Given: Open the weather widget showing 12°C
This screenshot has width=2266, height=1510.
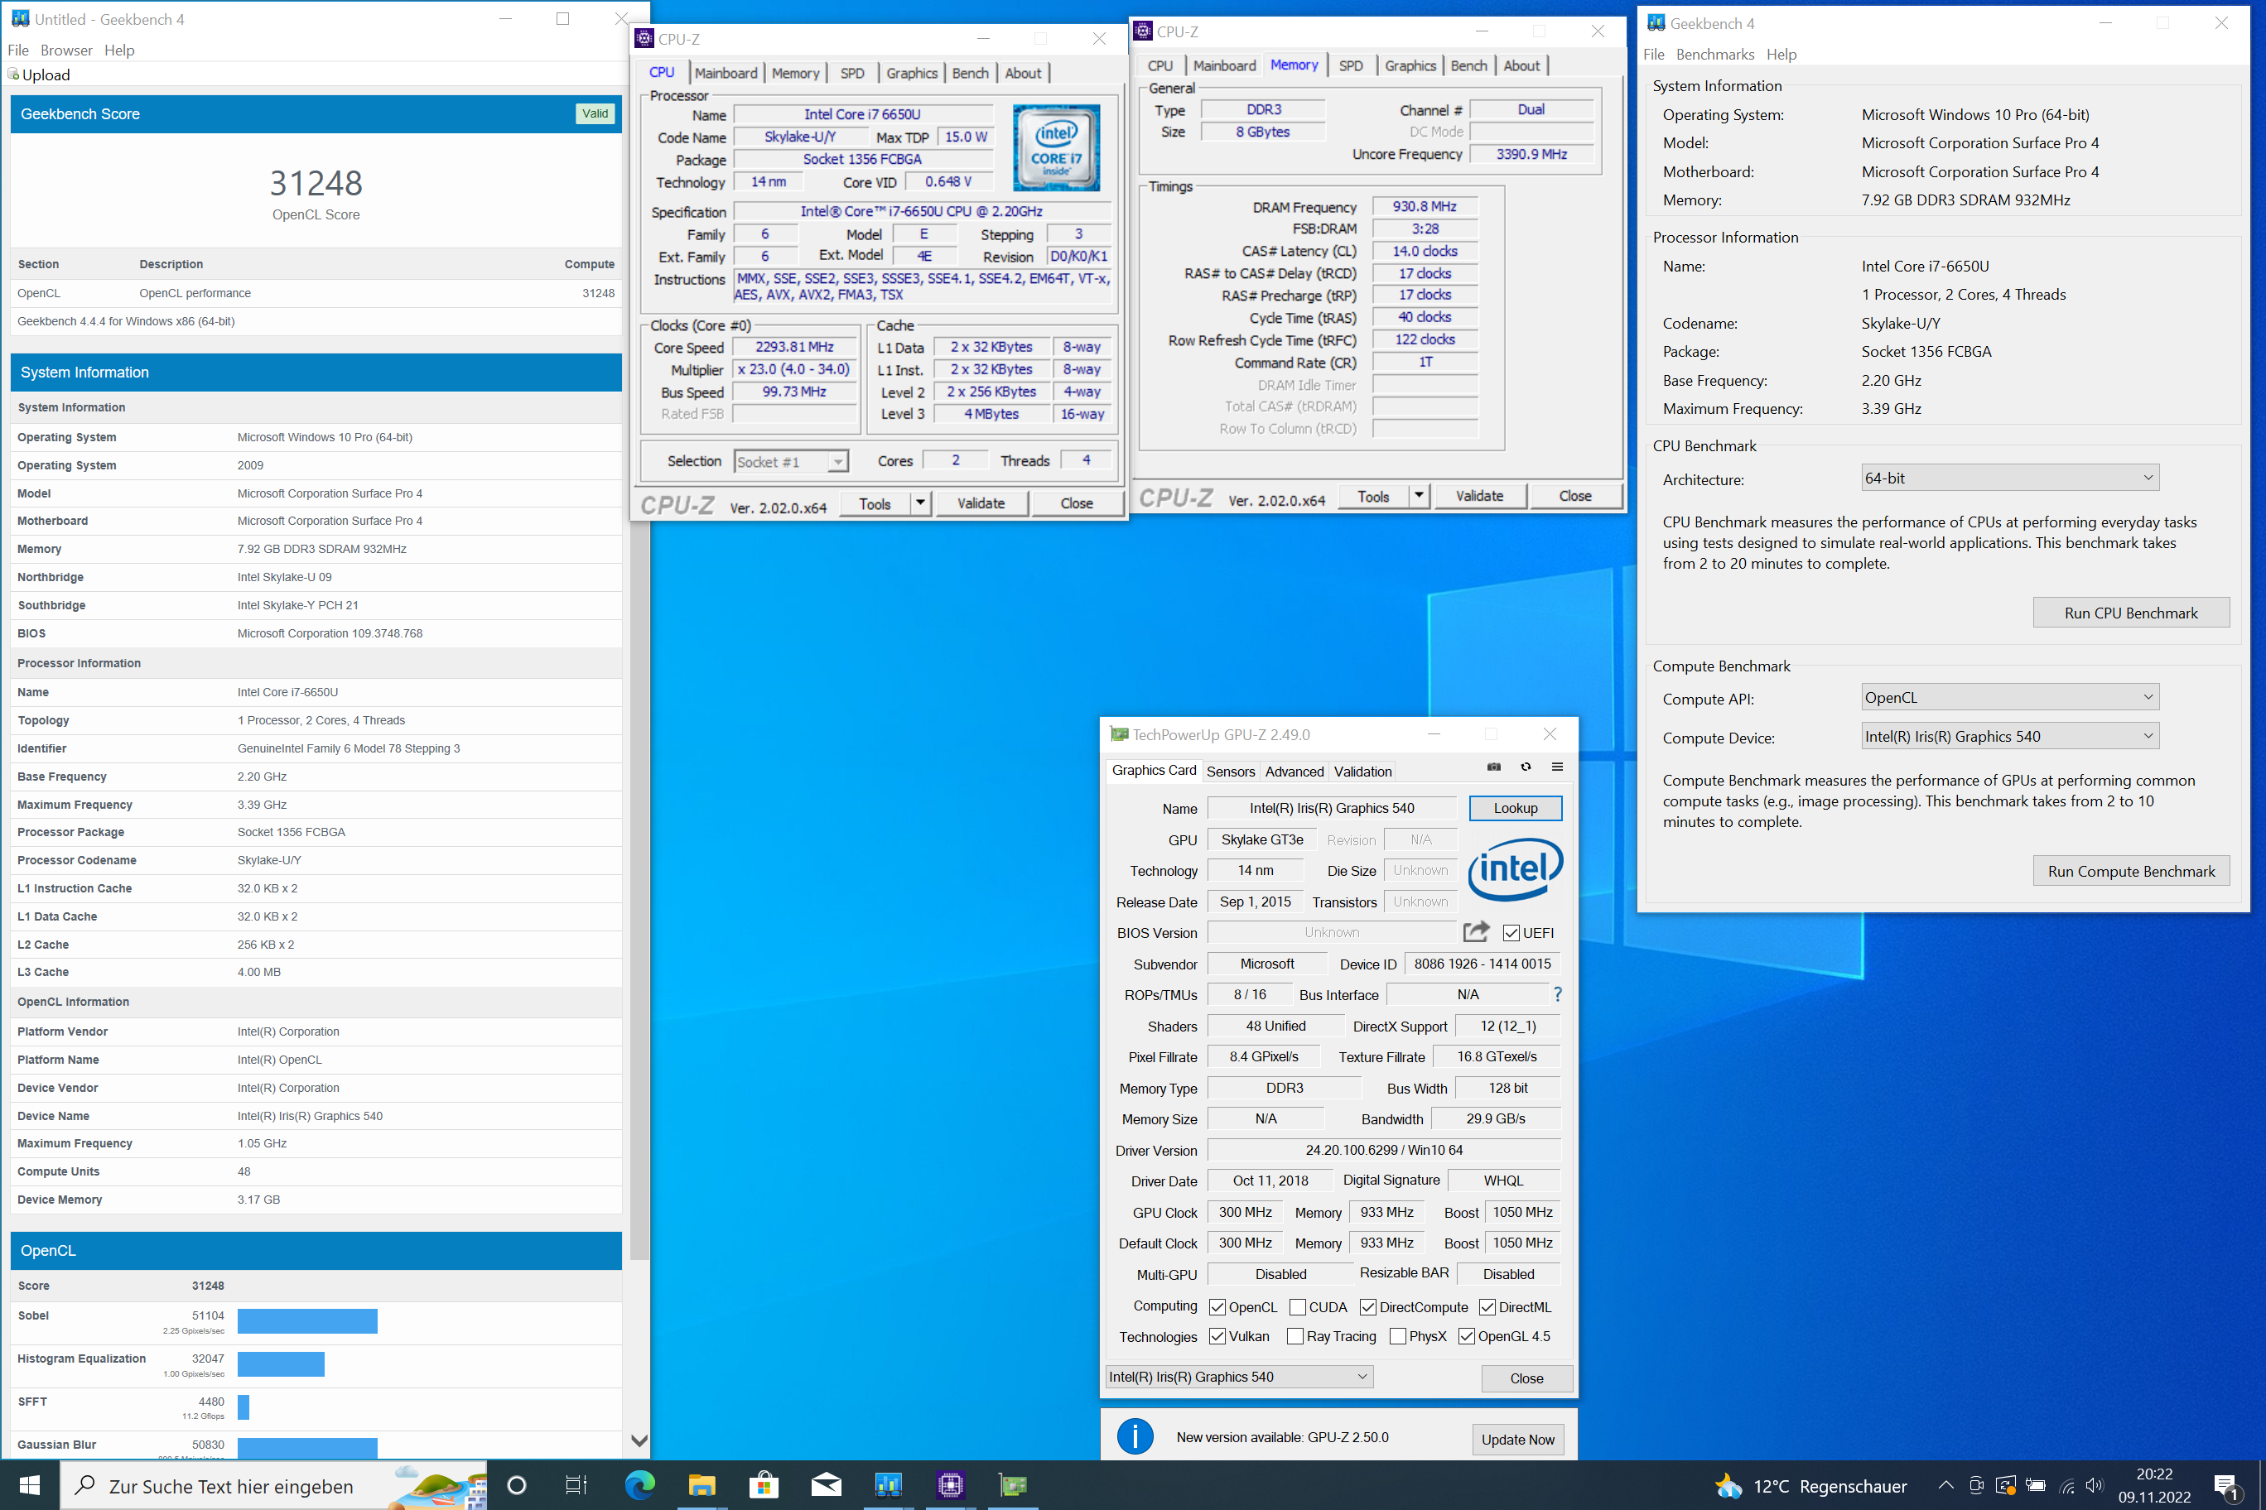Looking at the screenshot, I should (1811, 1486).
